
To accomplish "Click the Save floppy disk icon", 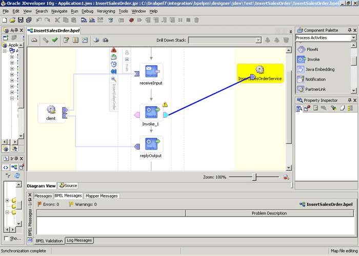I will tap(21, 20).
